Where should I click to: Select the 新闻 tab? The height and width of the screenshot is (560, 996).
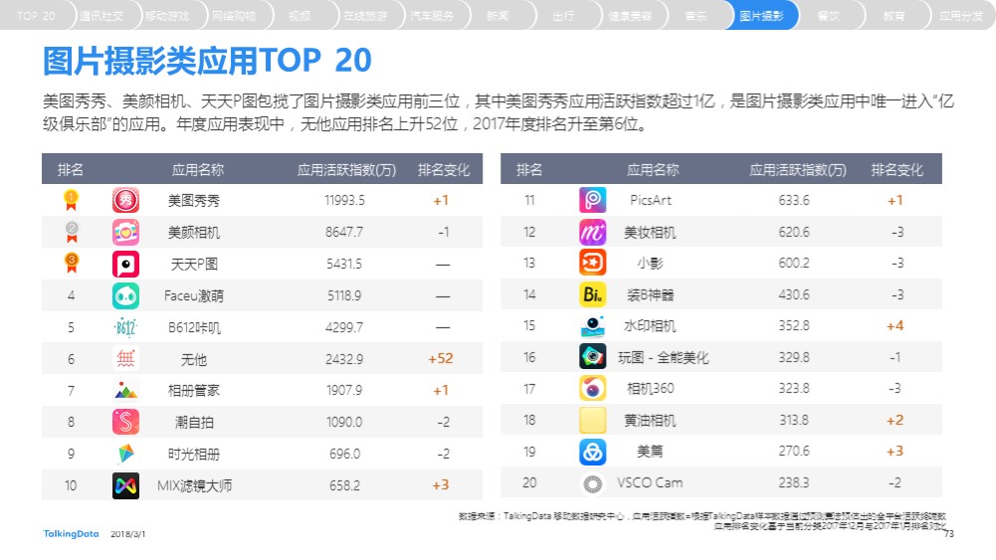click(x=498, y=16)
